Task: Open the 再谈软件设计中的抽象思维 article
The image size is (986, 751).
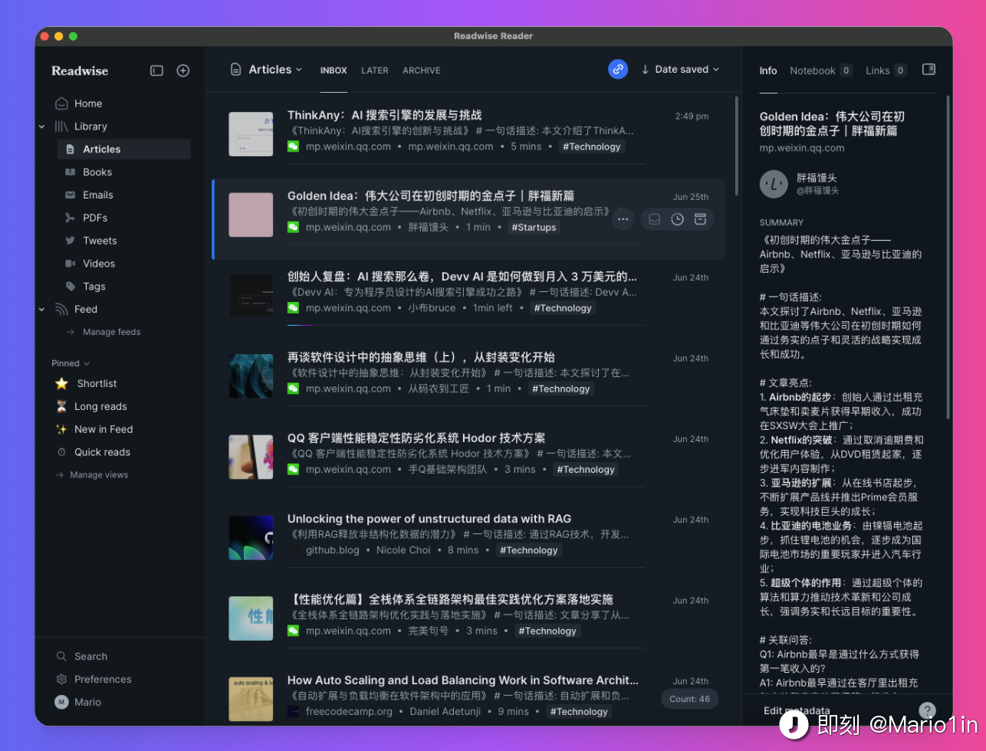Action: point(421,357)
